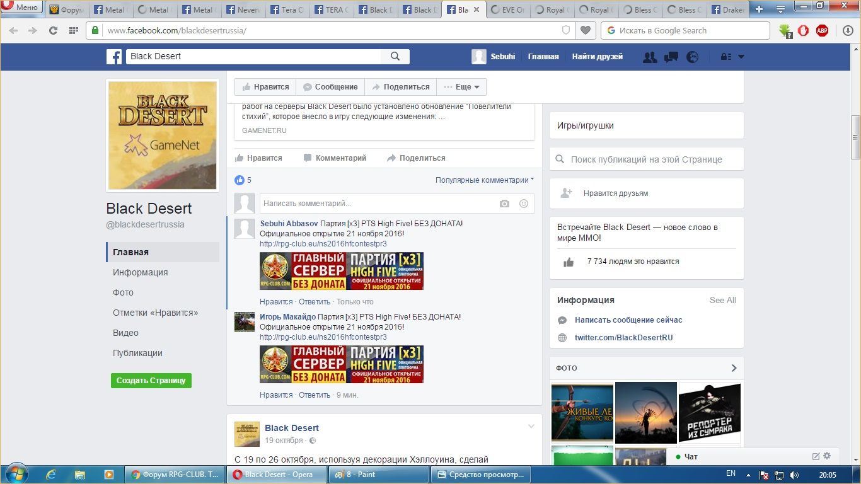This screenshot has width=861, height=484.
Task: Open Игорь Макайдо profile link
Action: 287,317
